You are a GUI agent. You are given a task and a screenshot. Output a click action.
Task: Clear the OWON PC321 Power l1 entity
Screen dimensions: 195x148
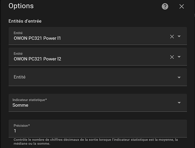point(172,36)
